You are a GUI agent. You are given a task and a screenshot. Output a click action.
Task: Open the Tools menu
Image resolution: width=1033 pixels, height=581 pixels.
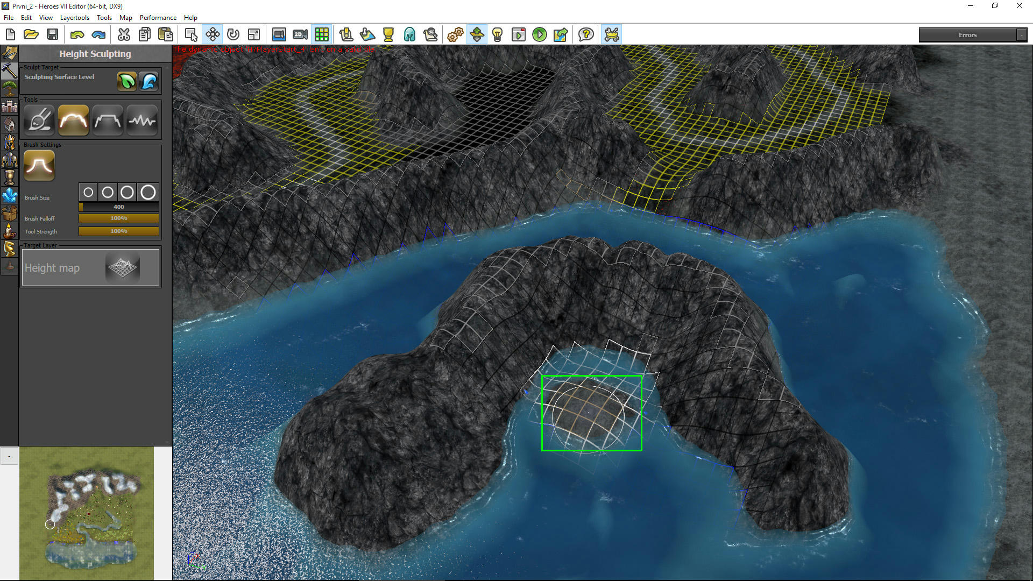(x=104, y=18)
